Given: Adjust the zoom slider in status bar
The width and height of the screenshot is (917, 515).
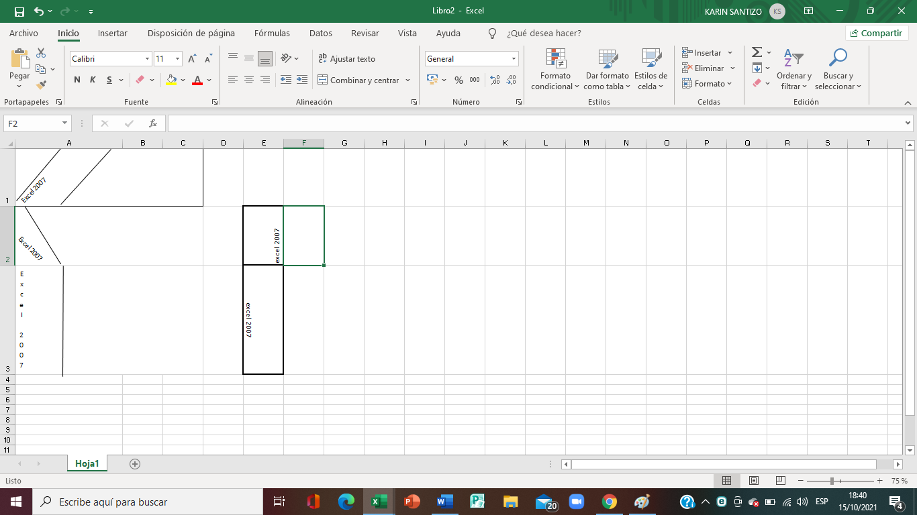Looking at the screenshot, I should point(832,481).
